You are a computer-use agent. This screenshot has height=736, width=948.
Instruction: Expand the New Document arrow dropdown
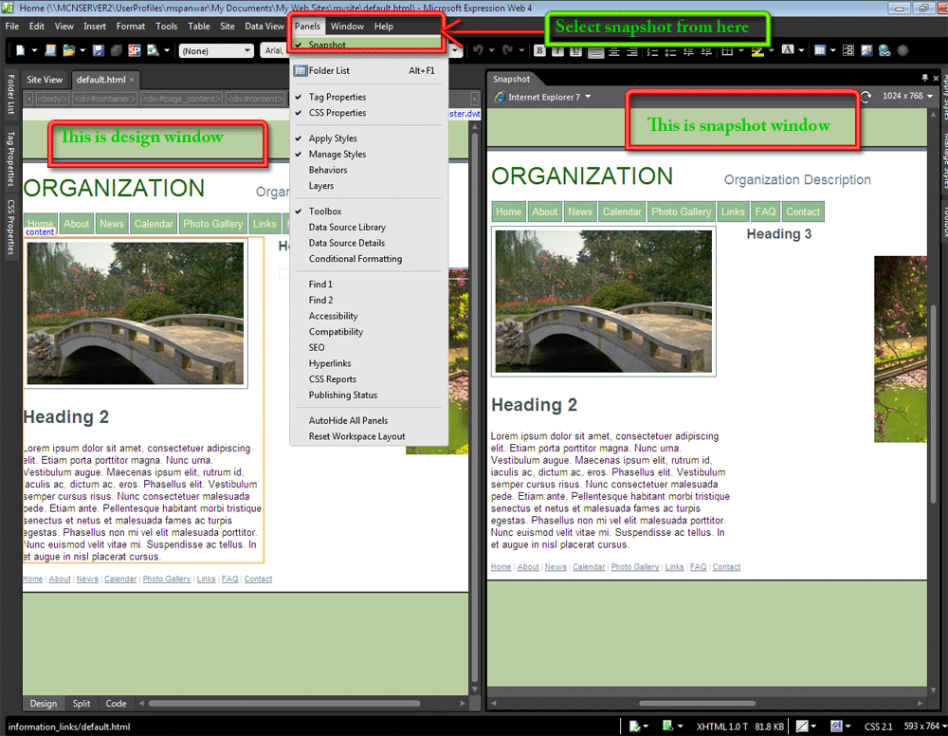(34, 51)
